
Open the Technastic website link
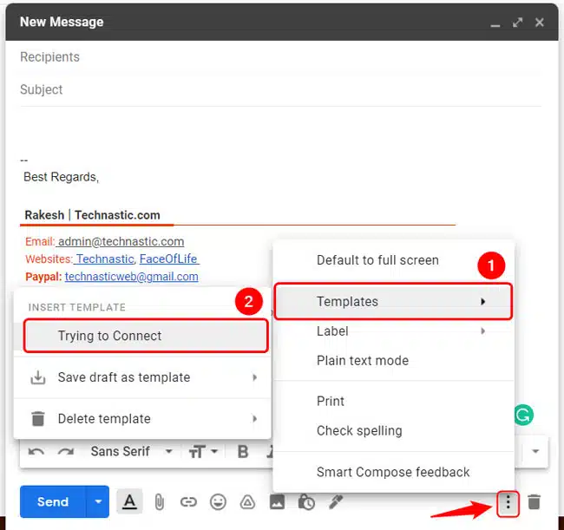coord(105,258)
